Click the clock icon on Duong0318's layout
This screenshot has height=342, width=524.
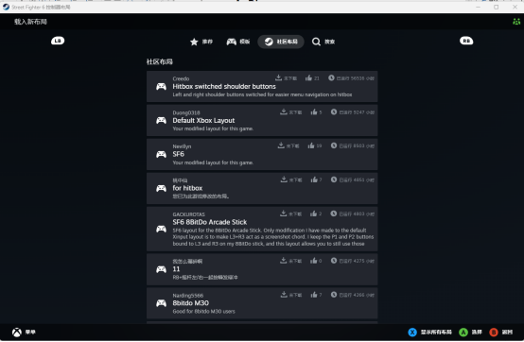(334, 111)
